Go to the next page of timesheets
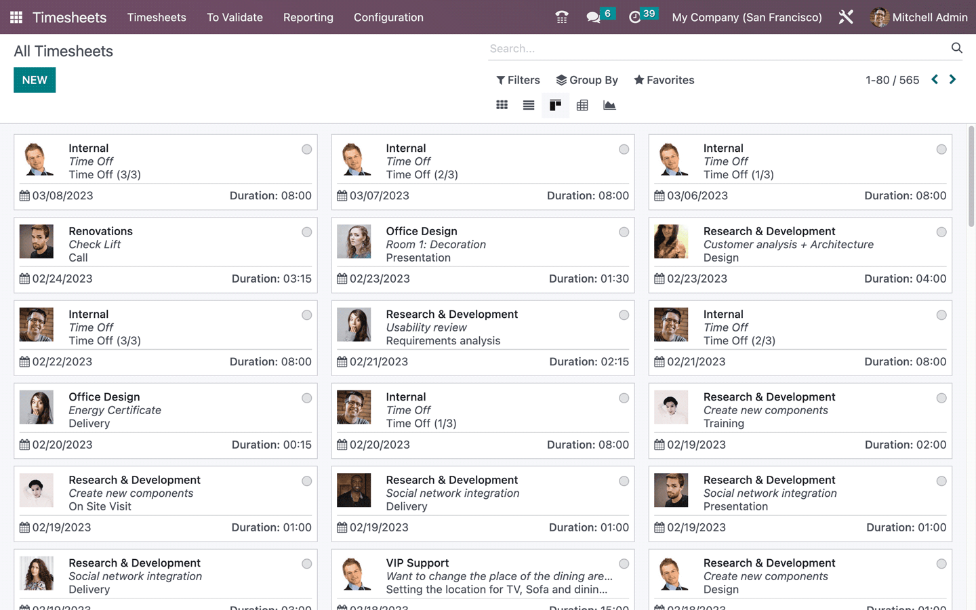976x610 pixels. pos(952,79)
